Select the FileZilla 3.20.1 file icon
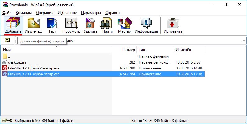Image resolution: width=247 pixels, height=124 pixels. 5,74
